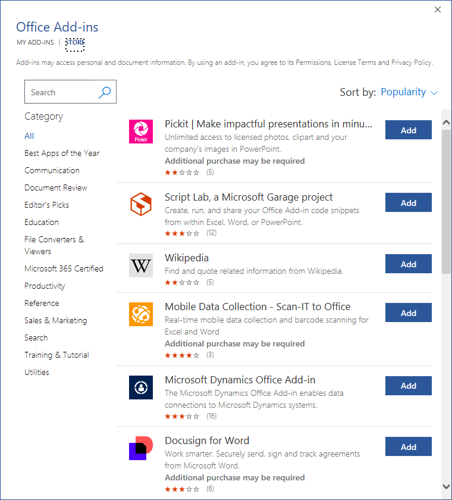The height and width of the screenshot is (500, 452).
Task: Click the Pickit add-in logo icon
Action: (141, 132)
